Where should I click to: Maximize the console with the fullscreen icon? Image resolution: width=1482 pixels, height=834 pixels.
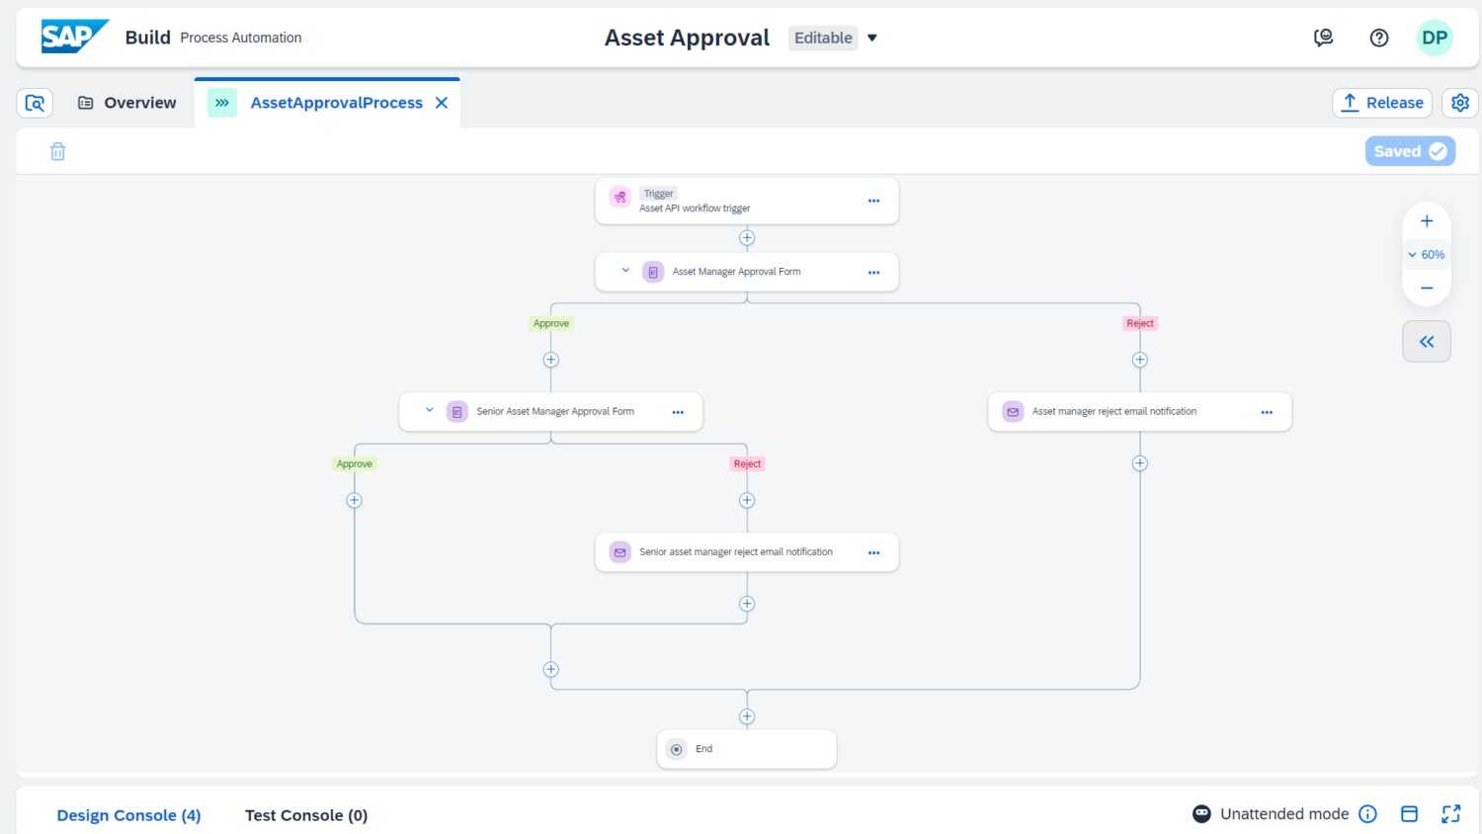point(1450,813)
